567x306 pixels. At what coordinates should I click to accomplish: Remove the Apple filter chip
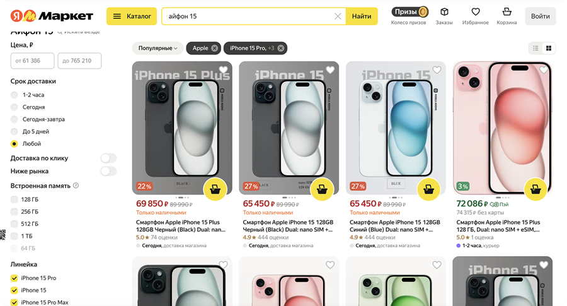point(215,48)
